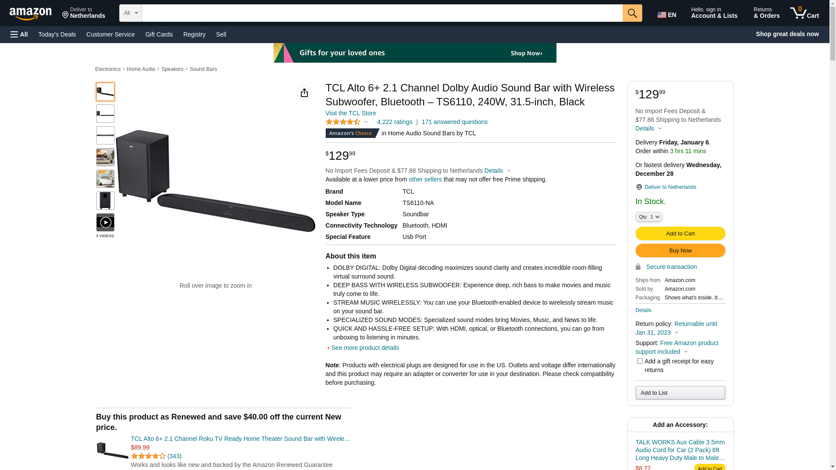This screenshot has width=836, height=470.
Task: Expand the star rating breakdown popover
Action: coord(366,122)
